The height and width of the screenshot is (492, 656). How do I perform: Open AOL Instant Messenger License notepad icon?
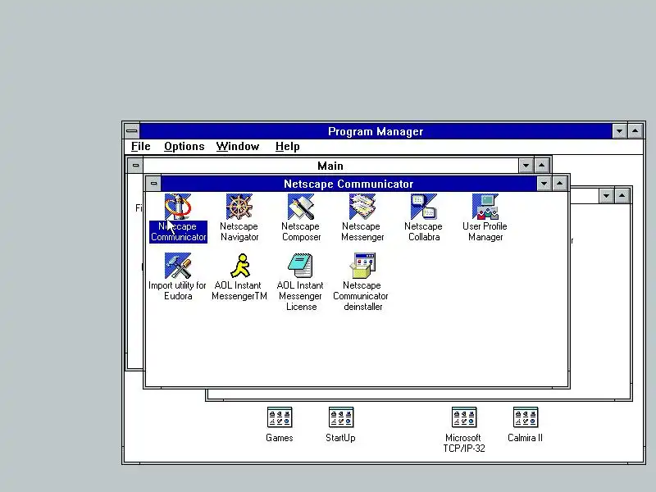click(301, 266)
